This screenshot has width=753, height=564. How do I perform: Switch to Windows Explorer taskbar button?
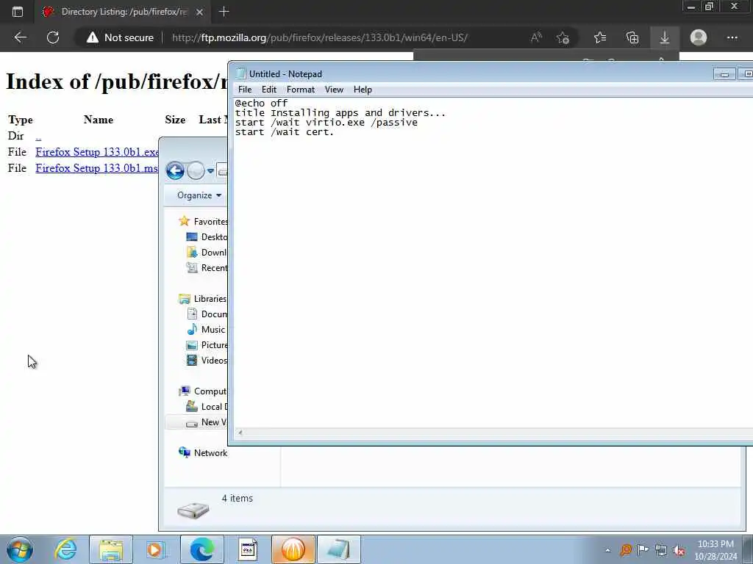111,549
